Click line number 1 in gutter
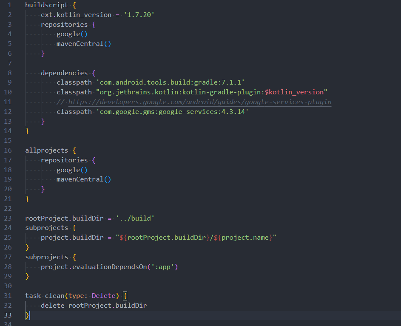Viewport: 401px width, 326px height. 9,5
